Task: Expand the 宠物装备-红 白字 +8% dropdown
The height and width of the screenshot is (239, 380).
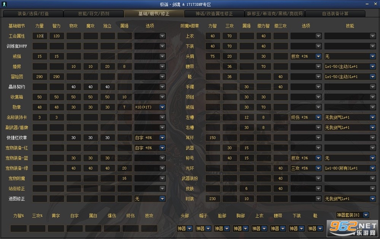Action: click(x=162, y=148)
